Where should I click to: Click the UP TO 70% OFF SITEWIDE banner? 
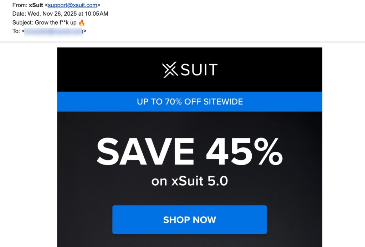190,102
